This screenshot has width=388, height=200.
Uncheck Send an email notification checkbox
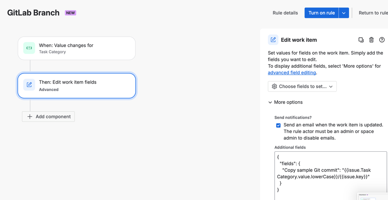pyautogui.click(x=278, y=125)
